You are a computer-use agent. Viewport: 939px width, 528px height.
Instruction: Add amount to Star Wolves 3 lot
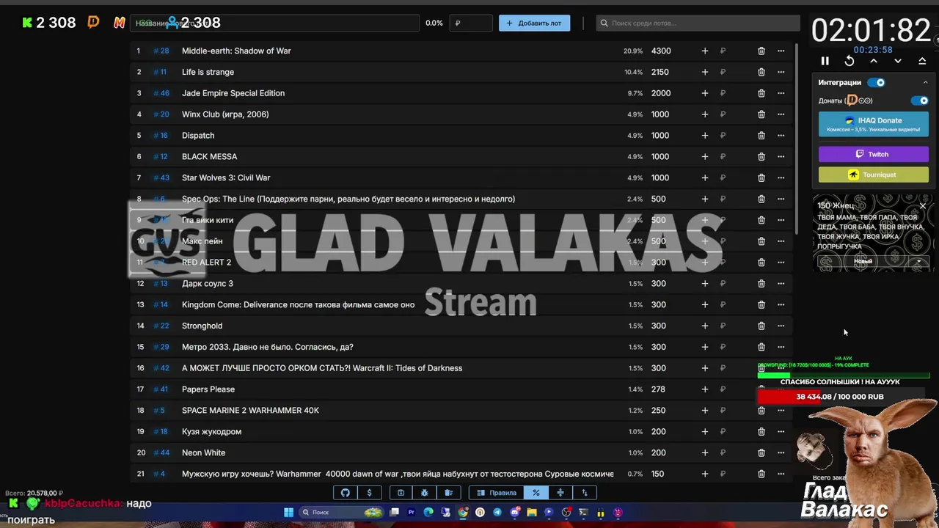click(705, 177)
